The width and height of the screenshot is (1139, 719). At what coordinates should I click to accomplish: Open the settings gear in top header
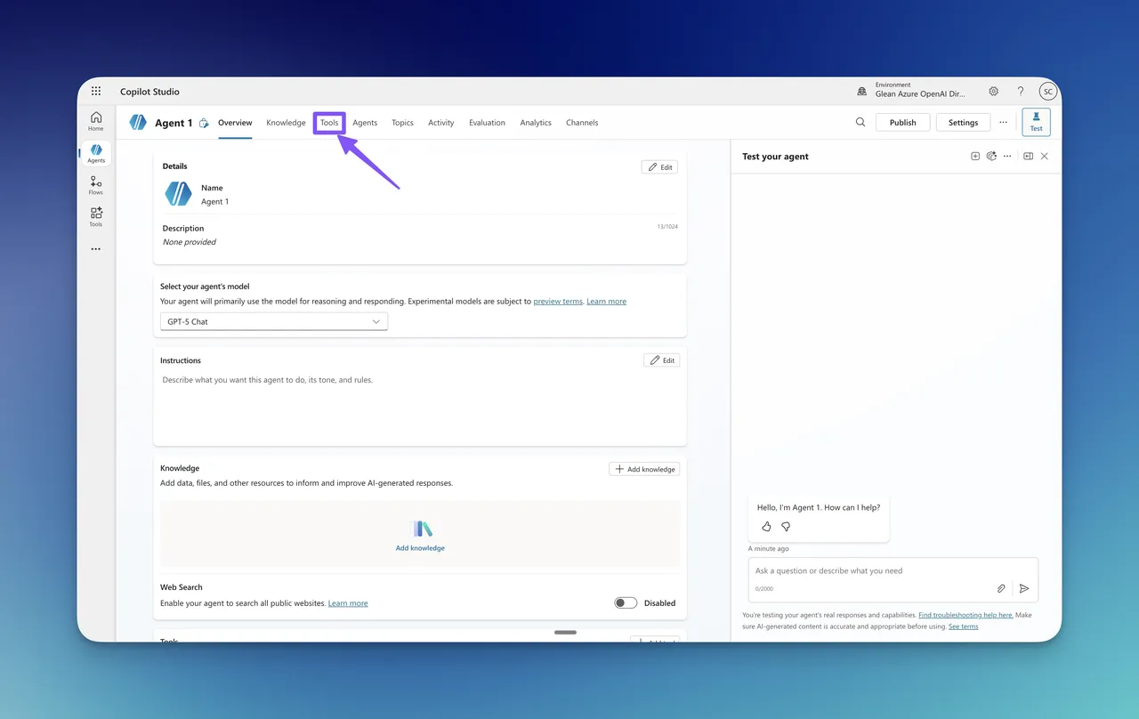993,92
